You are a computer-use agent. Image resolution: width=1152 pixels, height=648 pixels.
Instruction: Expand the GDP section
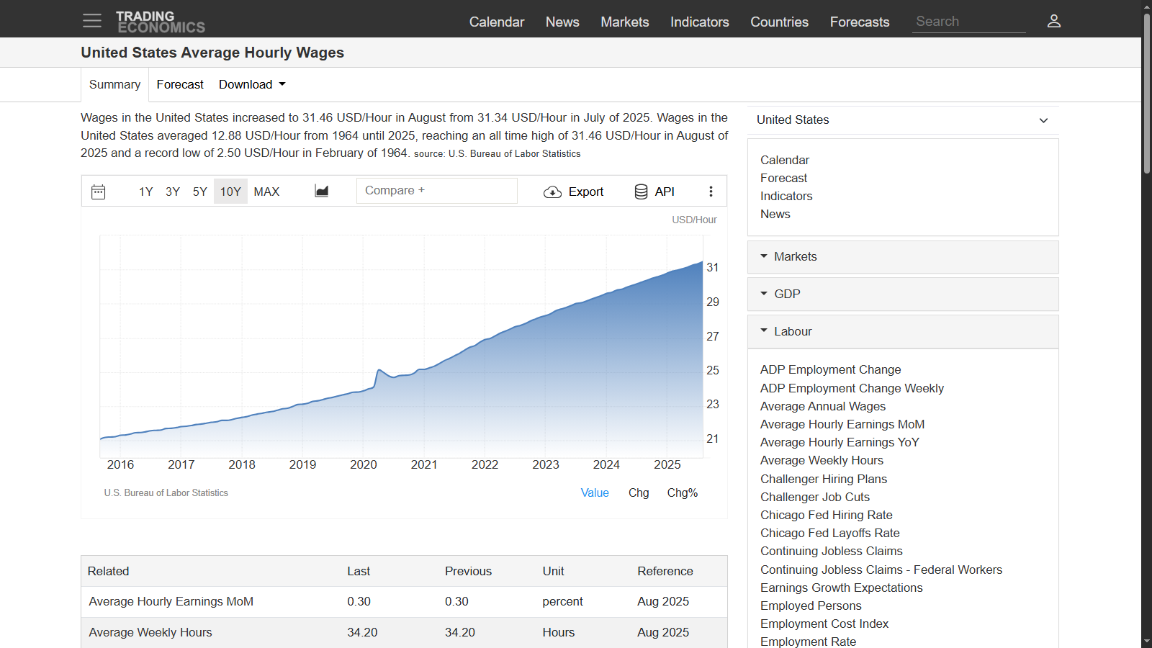903,294
